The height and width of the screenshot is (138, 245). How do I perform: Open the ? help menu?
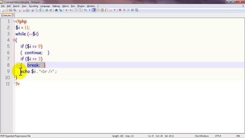click(x=98, y=6)
